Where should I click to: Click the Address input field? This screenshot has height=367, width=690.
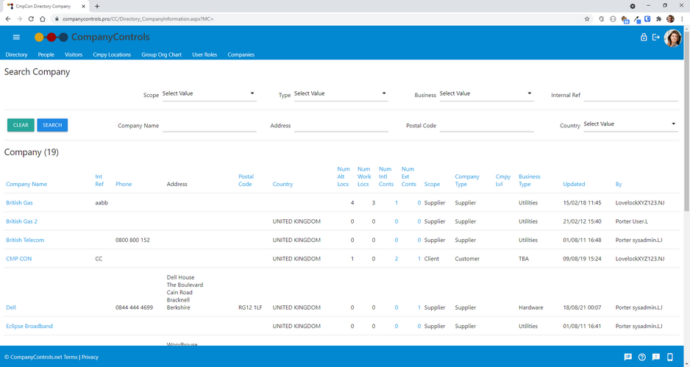click(341, 126)
